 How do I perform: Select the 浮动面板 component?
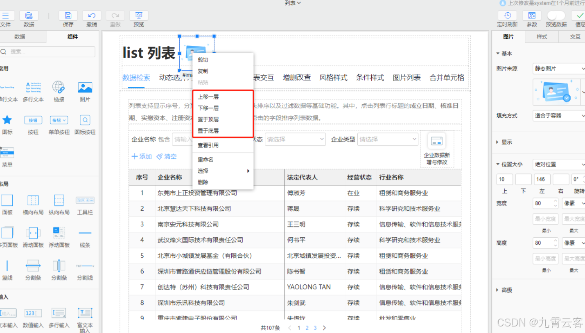coord(59,237)
